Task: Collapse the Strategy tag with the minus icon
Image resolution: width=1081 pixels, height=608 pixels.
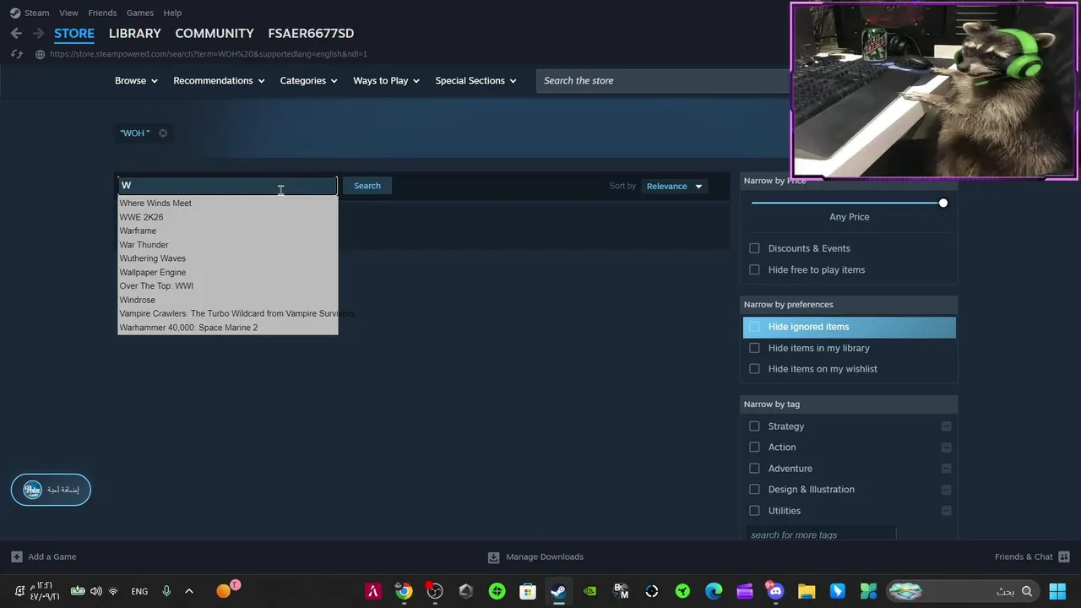Action: point(946,426)
